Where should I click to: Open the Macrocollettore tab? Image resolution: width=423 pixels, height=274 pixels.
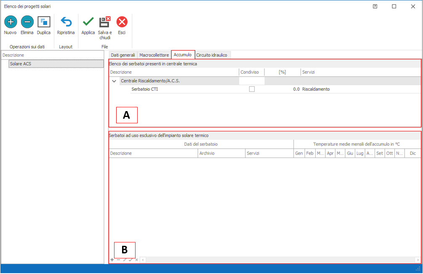[154, 55]
